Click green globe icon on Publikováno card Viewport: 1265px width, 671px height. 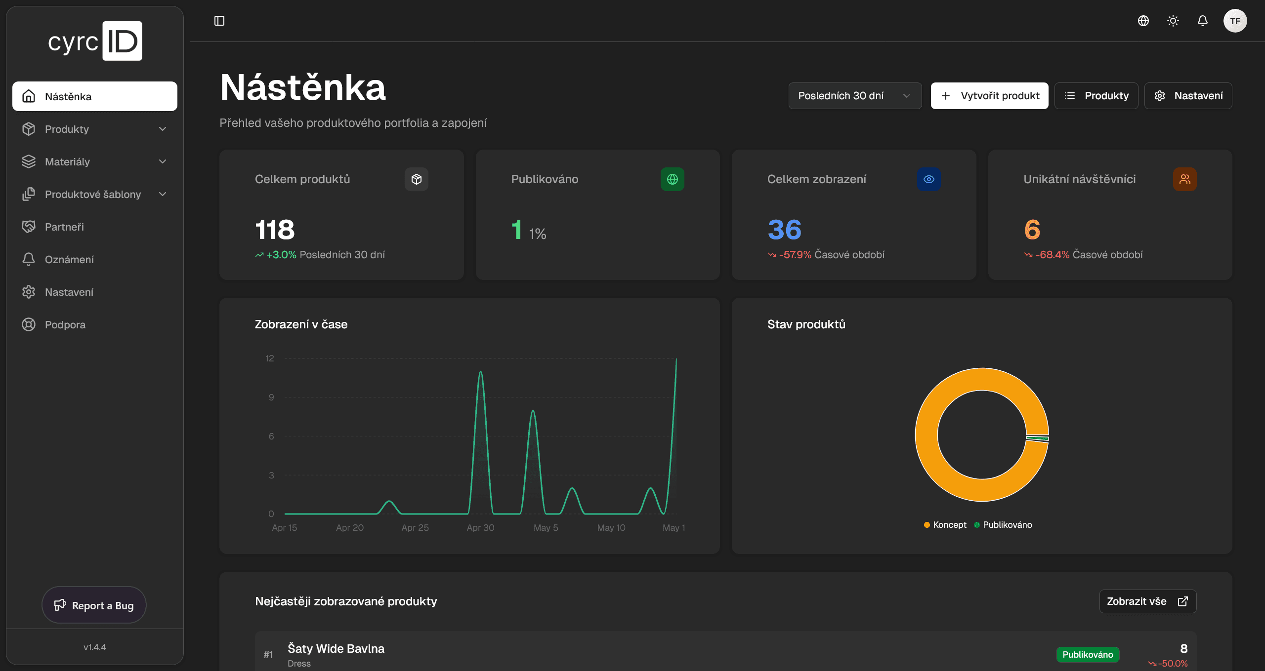pos(673,179)
